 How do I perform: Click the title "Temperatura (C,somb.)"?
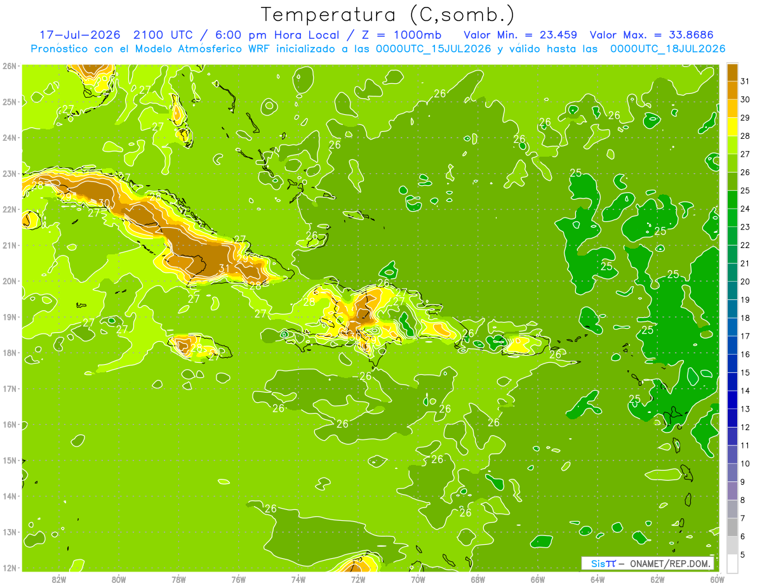387,15
